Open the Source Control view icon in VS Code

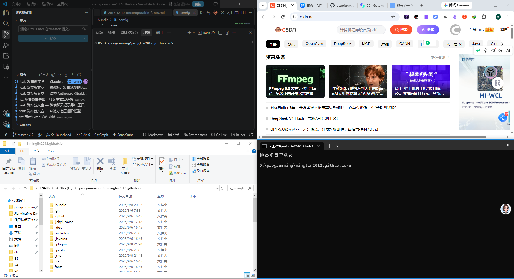click(6, 34)
